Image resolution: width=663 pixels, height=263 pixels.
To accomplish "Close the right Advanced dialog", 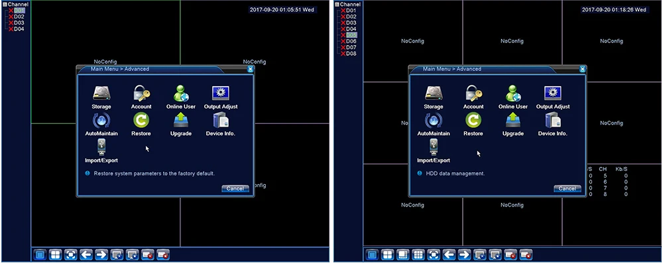I will click(583, 69).
